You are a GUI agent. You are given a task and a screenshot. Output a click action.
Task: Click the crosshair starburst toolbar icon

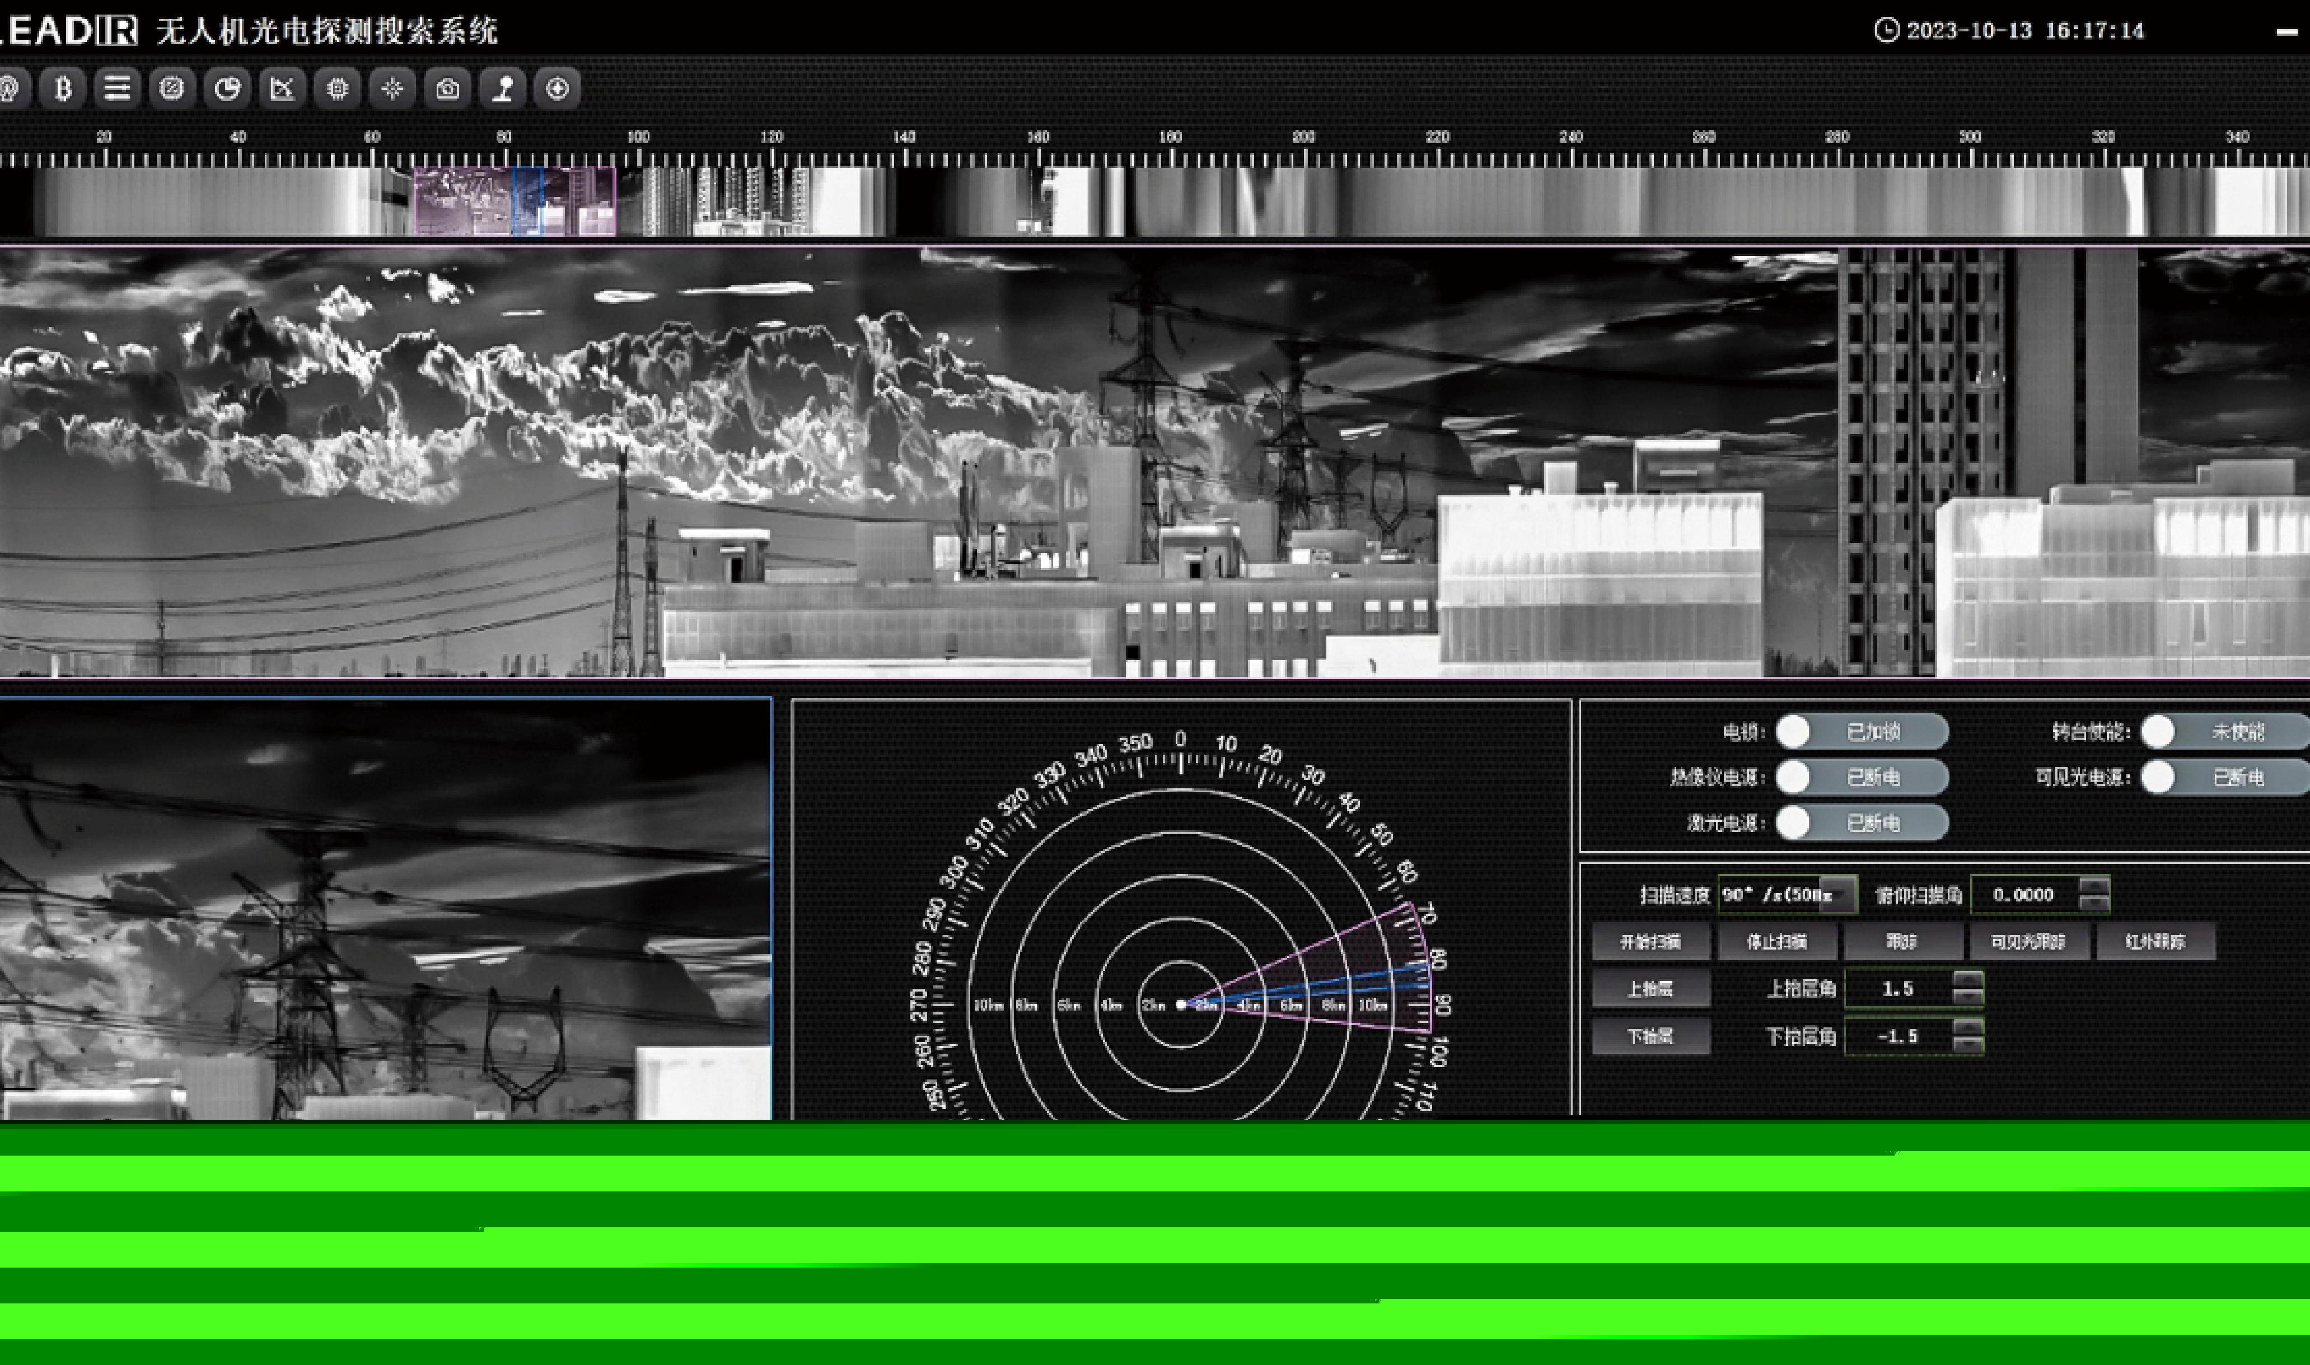tap(392, 89)
